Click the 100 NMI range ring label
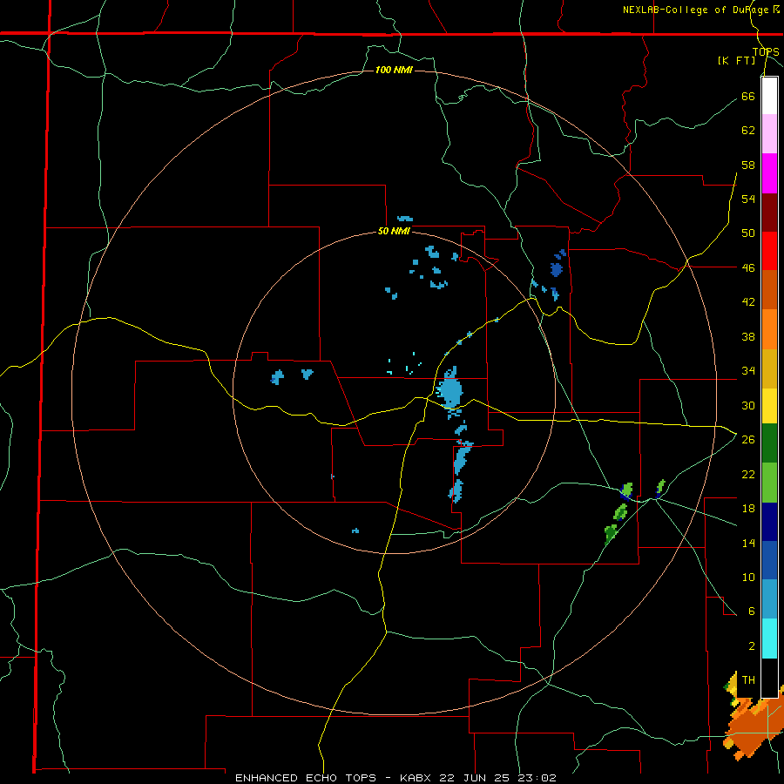The width and height of the screenshot is (784, 784). (x=394, y=70)
